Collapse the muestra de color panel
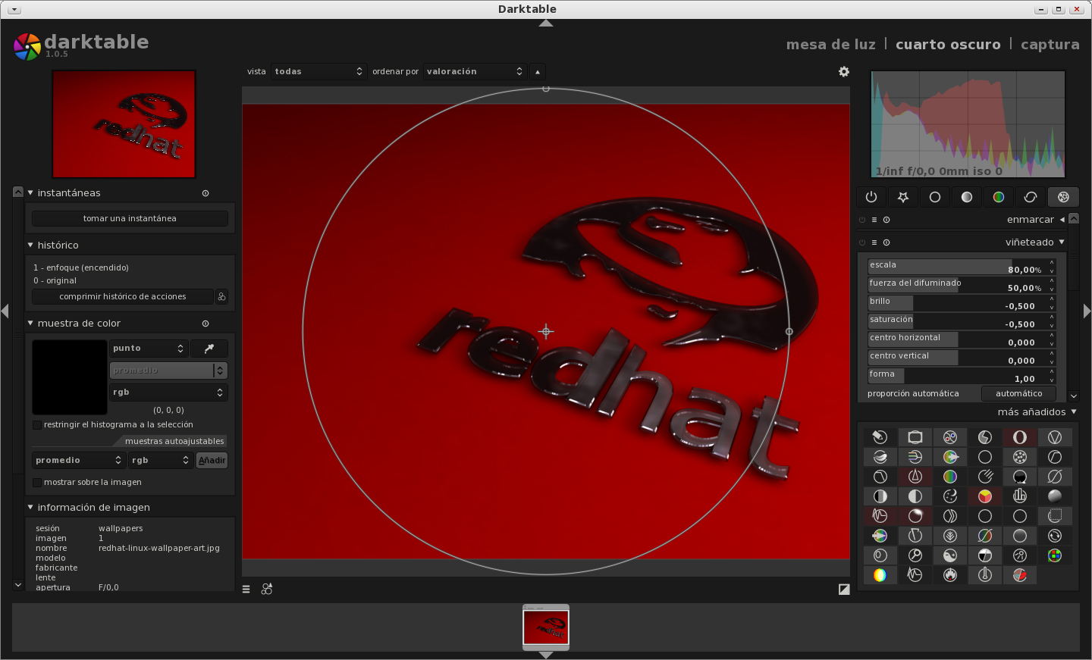This screenshot has width=1092, height=660. point(30,324)
